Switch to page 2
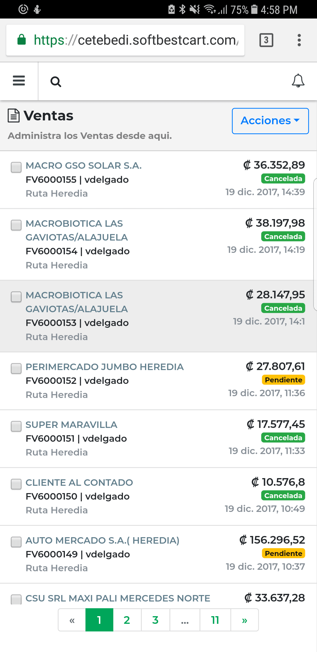The height and width of the screenshot is (652, 317). pyautogui.click(x=127, y=620)
